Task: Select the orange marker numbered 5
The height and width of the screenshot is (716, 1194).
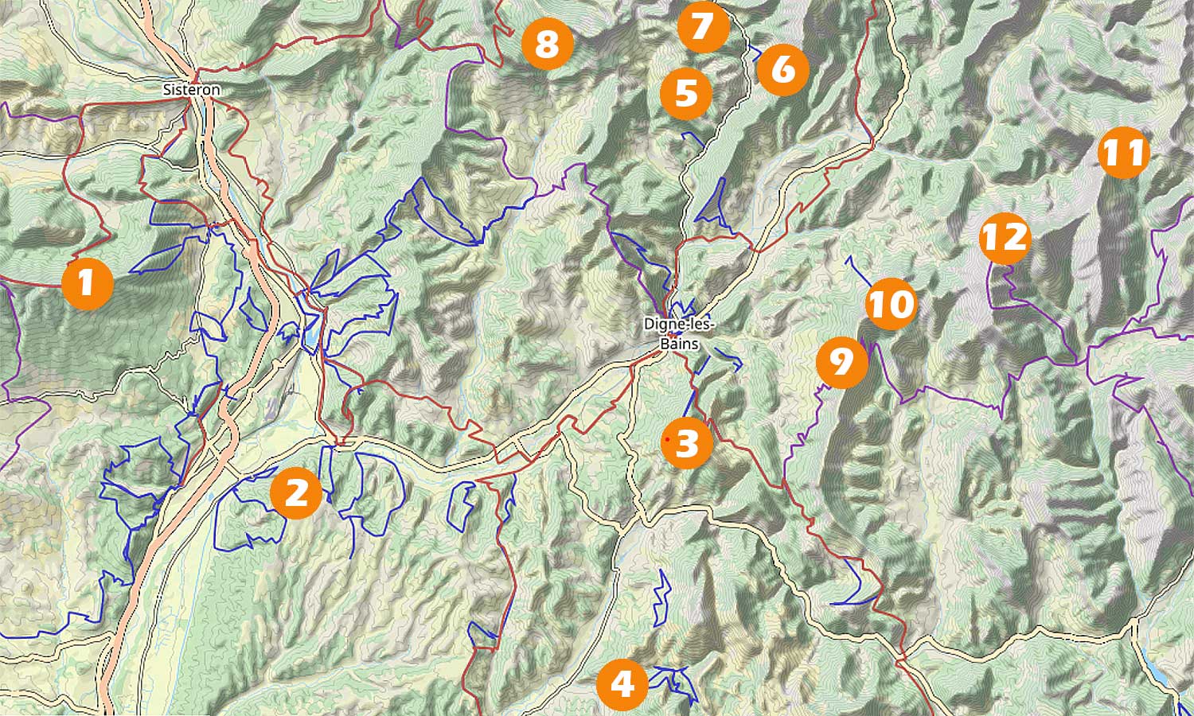Action: coord(685,94)
